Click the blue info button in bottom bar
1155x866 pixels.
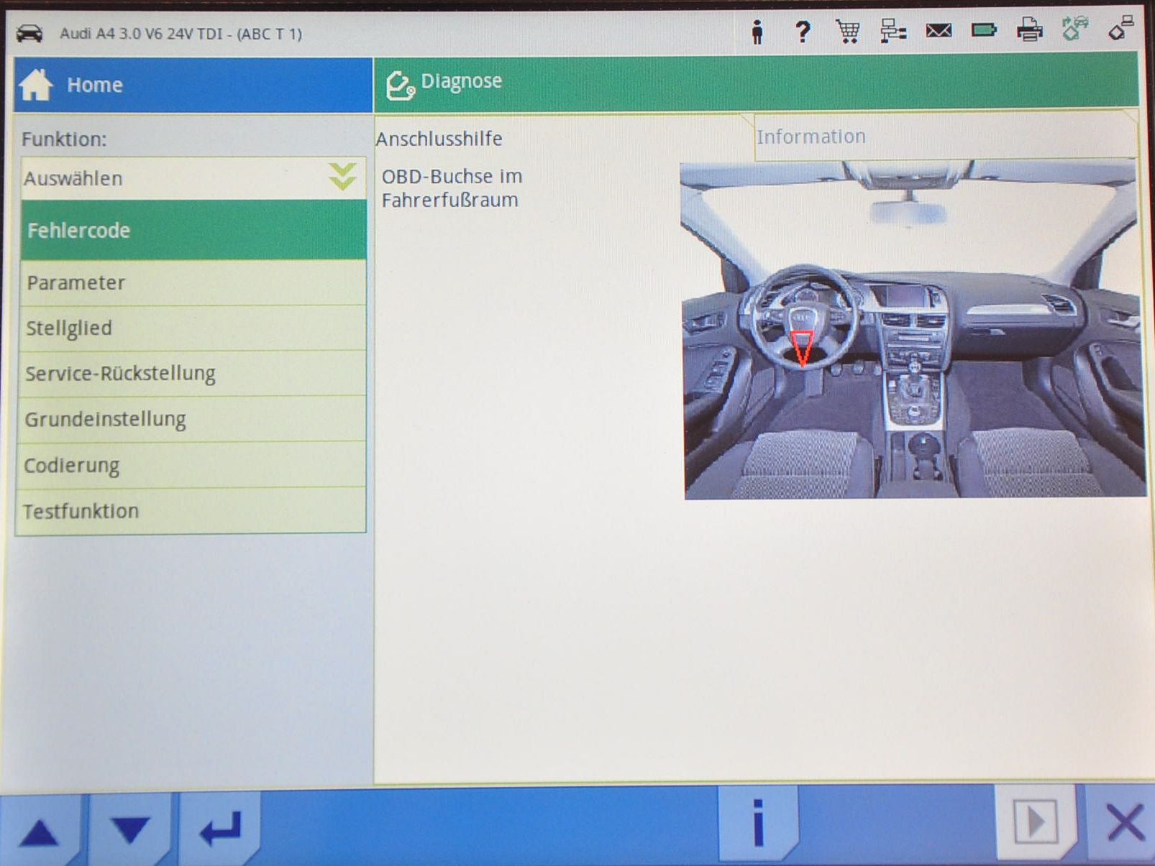point(757,824)
